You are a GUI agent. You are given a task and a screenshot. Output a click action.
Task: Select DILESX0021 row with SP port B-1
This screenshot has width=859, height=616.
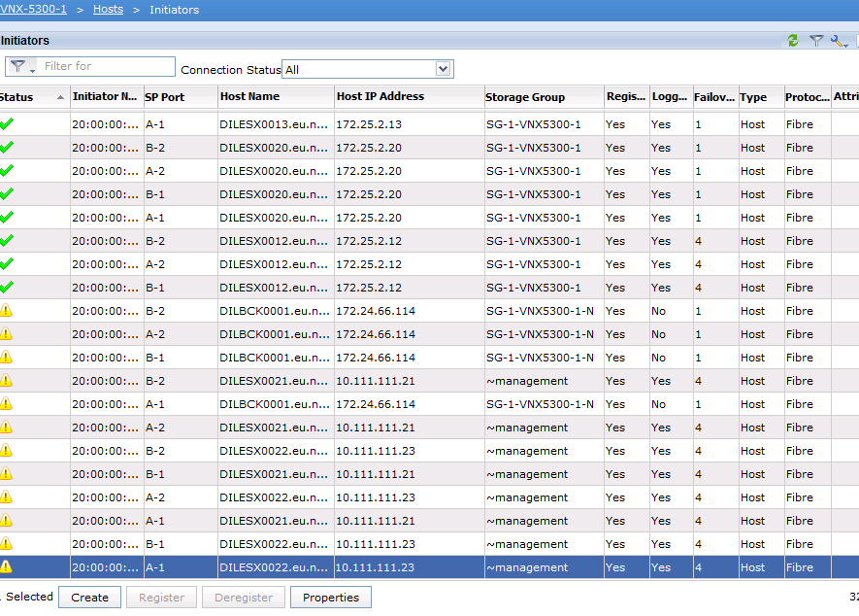coord(429,474)
